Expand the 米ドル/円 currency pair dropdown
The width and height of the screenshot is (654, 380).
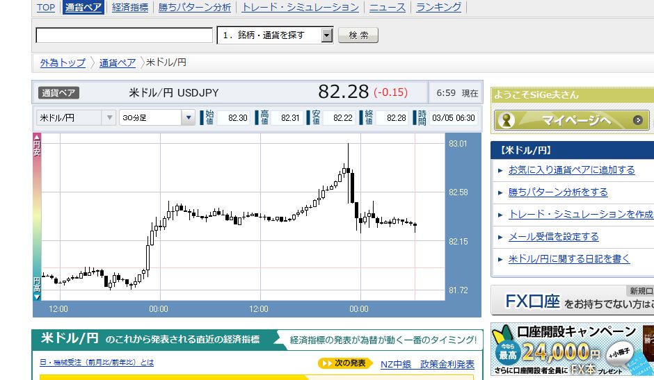tap(76, 117)
